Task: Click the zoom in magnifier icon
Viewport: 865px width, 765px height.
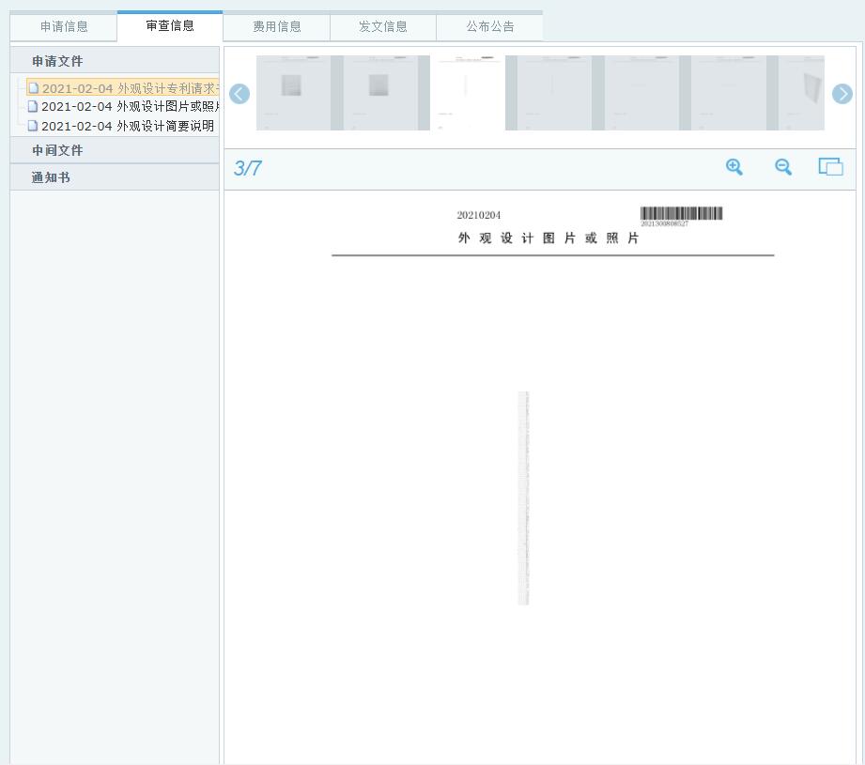Action: (x=734, y=167)
